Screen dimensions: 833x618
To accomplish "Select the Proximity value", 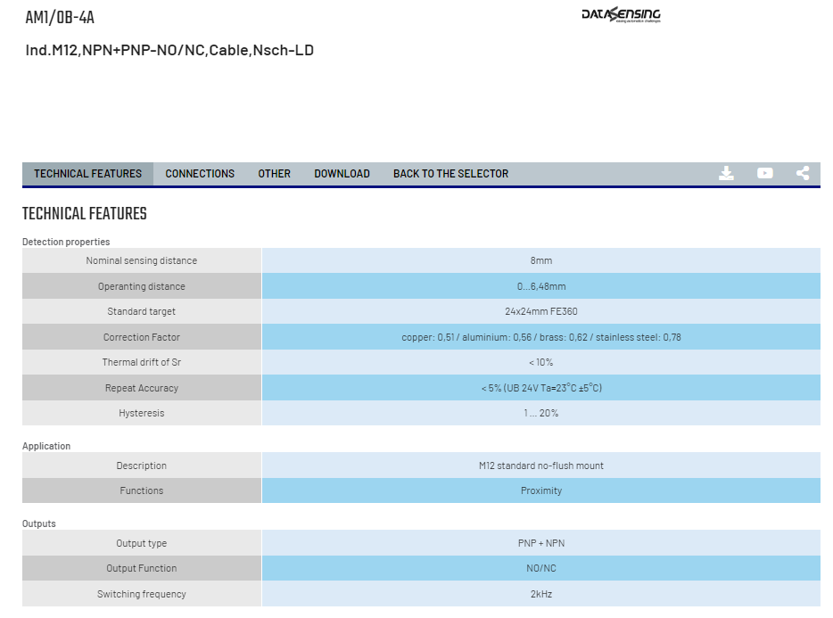I will 541,490.
